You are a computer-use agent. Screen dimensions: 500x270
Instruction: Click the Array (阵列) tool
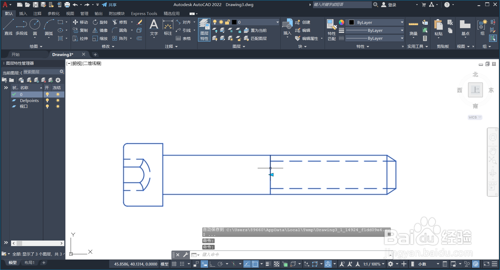pos(120,39)
